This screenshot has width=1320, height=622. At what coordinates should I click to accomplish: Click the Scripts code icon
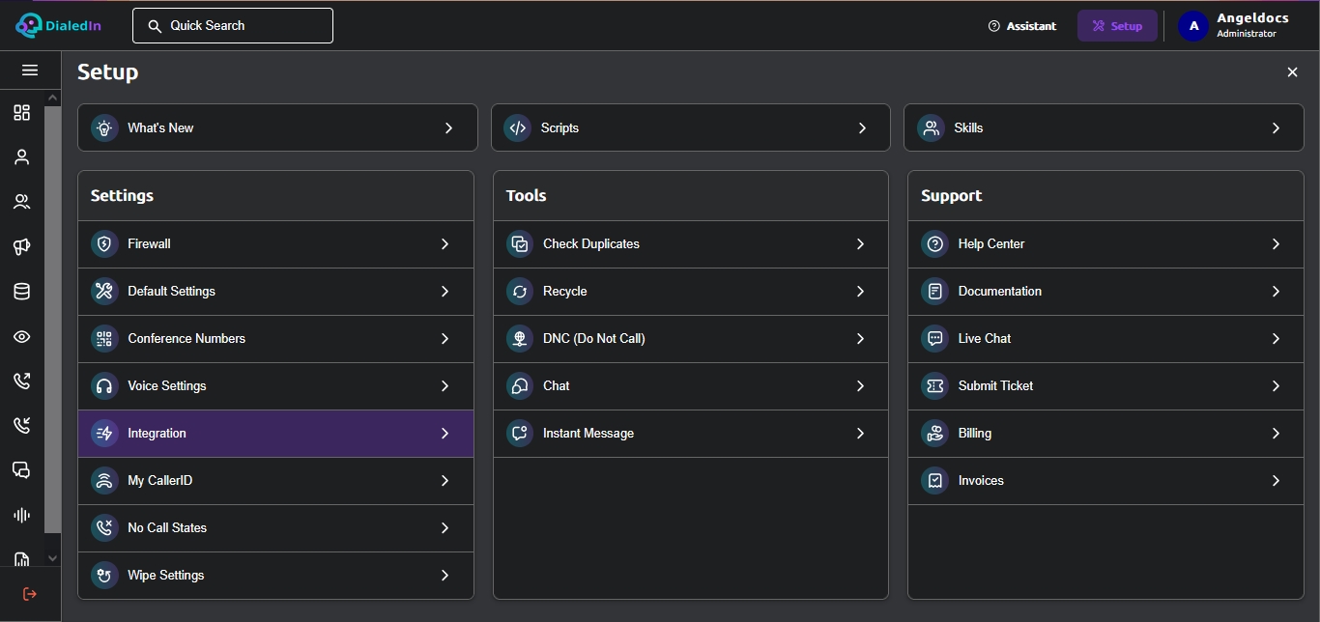518,128
